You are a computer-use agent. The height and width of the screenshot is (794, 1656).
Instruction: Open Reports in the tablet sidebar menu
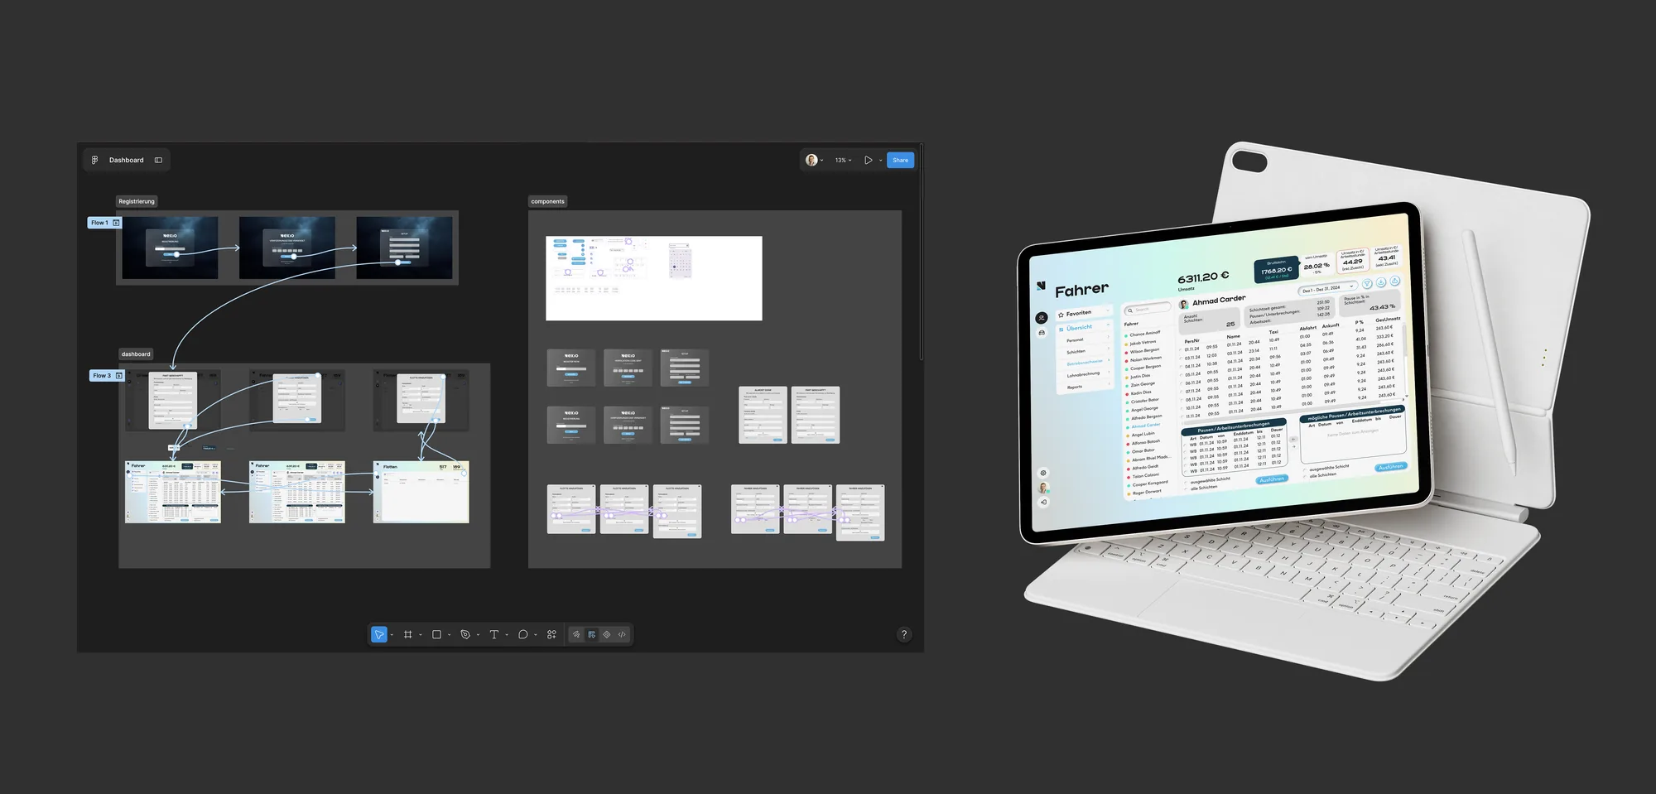click(x=1075, y=387)
